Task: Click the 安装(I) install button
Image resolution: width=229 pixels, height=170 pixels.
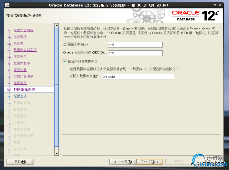Action: [x=178, y=162]
